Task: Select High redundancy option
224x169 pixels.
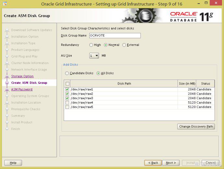Action: click(x=91, y=45)
